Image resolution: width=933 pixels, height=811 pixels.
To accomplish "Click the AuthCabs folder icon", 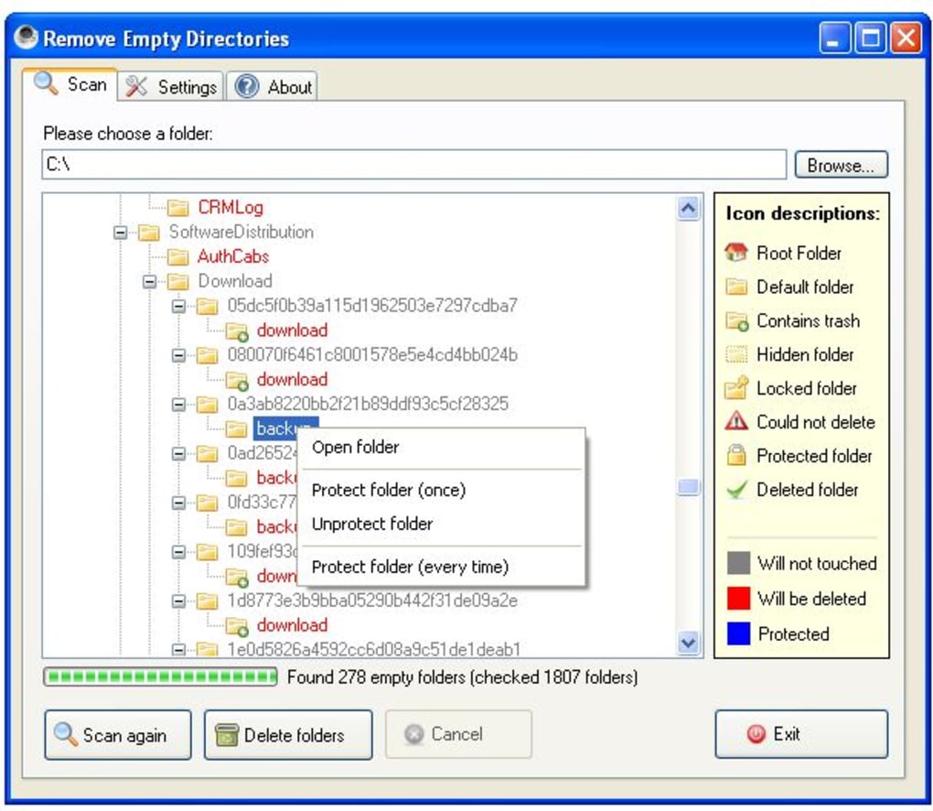I will [178, 257].
